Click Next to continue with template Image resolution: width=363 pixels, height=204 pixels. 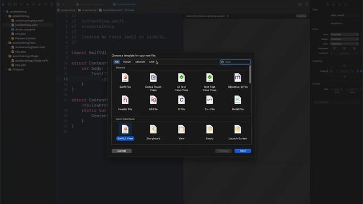click(243, 151)
